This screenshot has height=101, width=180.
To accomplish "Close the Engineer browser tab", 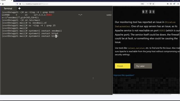I will pyautogui.click(x=12, y=1).
